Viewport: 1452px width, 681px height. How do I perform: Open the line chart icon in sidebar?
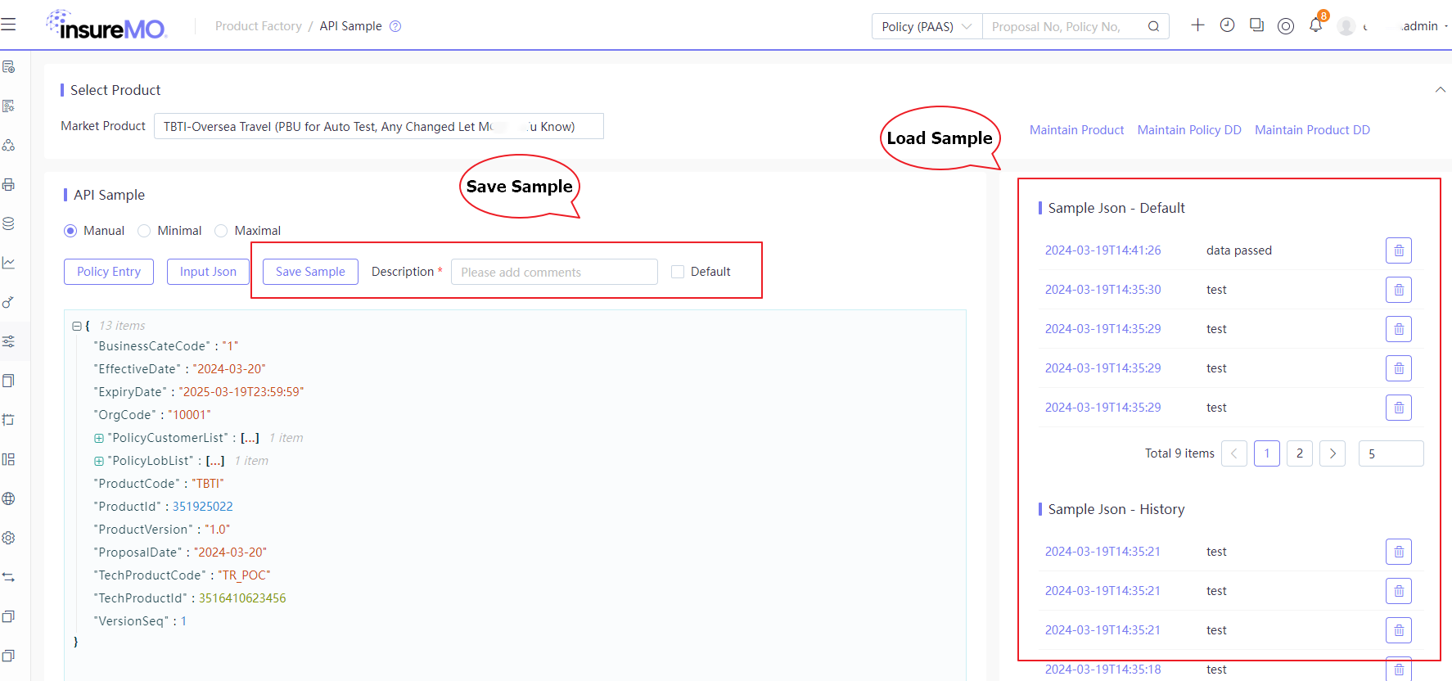pyautogui.click(x=9, y=263)
